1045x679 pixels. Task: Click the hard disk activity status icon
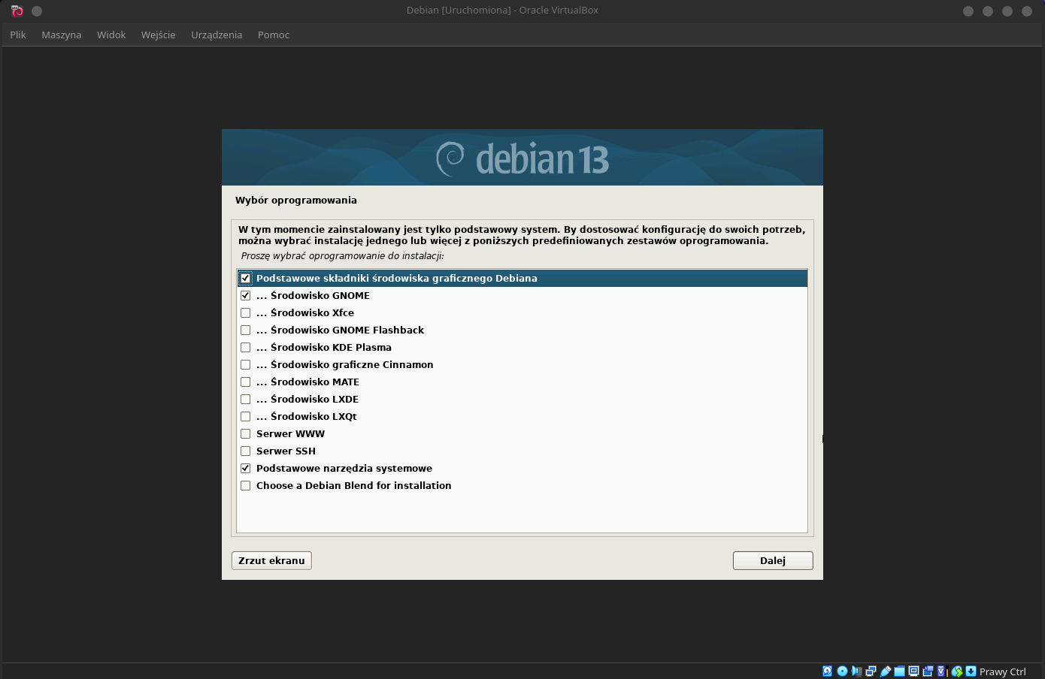[x=827, y=671]
